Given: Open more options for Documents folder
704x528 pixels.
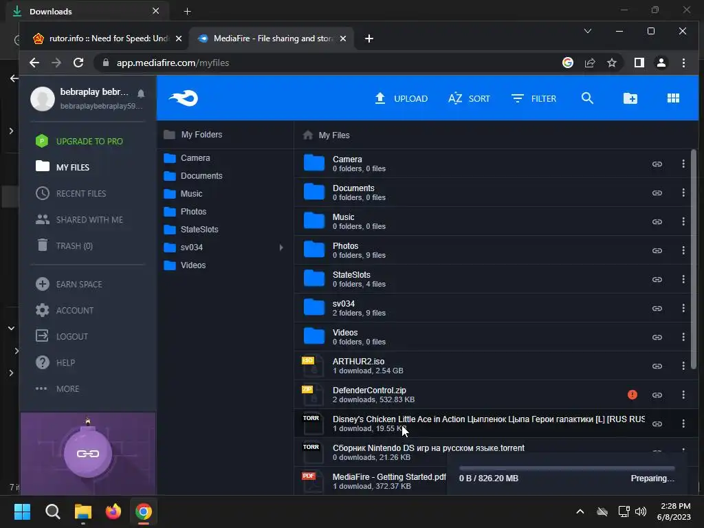Looking at the screenshot, I should pyautogui.click(x=683, y=192).
